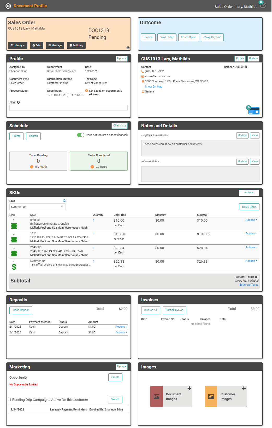This screenshot has height=428, width=272.
Task: Toggle 'Does not require a scheduled task' switch
Action: coord(81,135)
